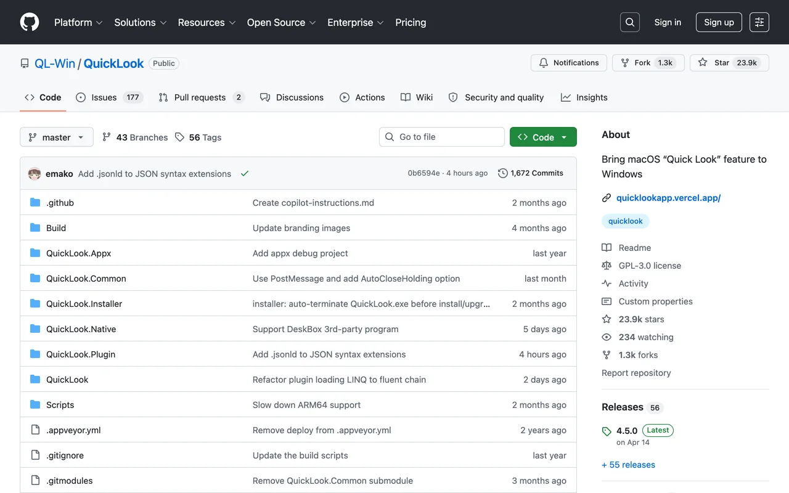Expand the green Code dropdown button
Screen dimensions: 789x493
[543, 137]
